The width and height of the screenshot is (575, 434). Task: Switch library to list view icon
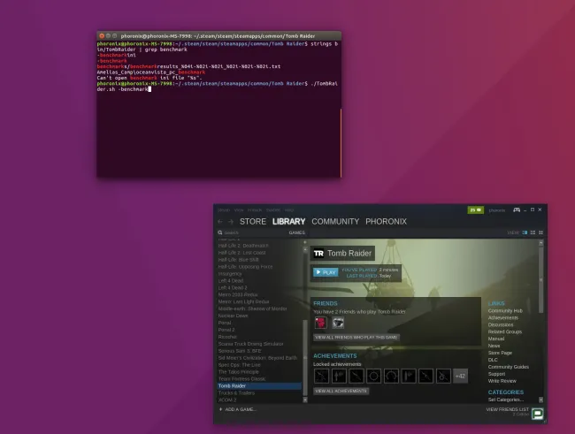coord(533,232)
